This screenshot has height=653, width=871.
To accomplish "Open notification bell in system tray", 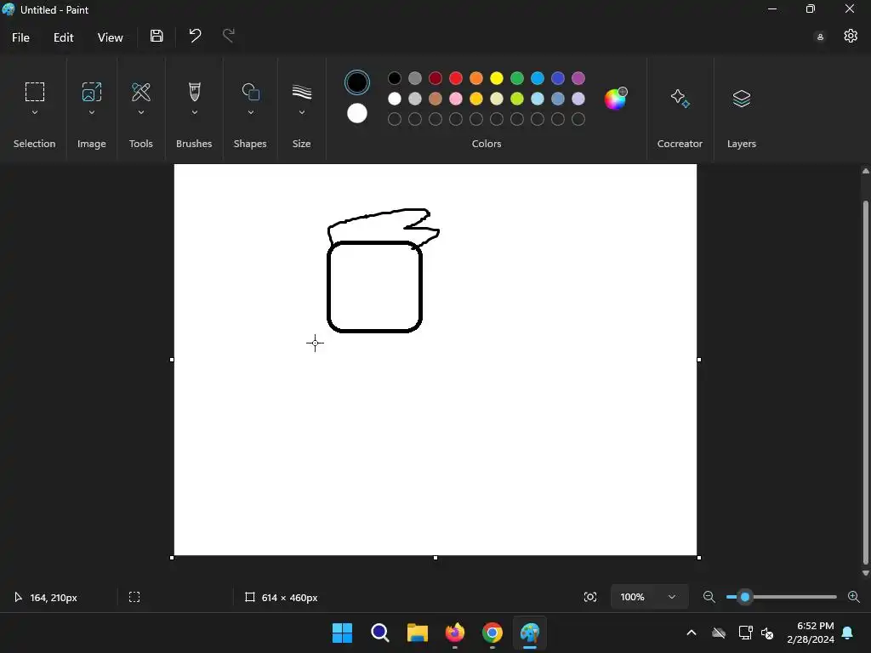I will pos(848,633).
